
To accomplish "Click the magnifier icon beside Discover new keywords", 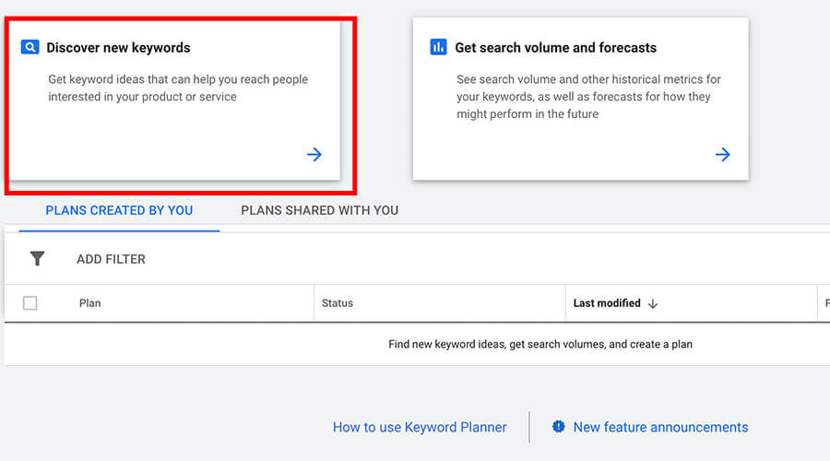I will [30, 47].
